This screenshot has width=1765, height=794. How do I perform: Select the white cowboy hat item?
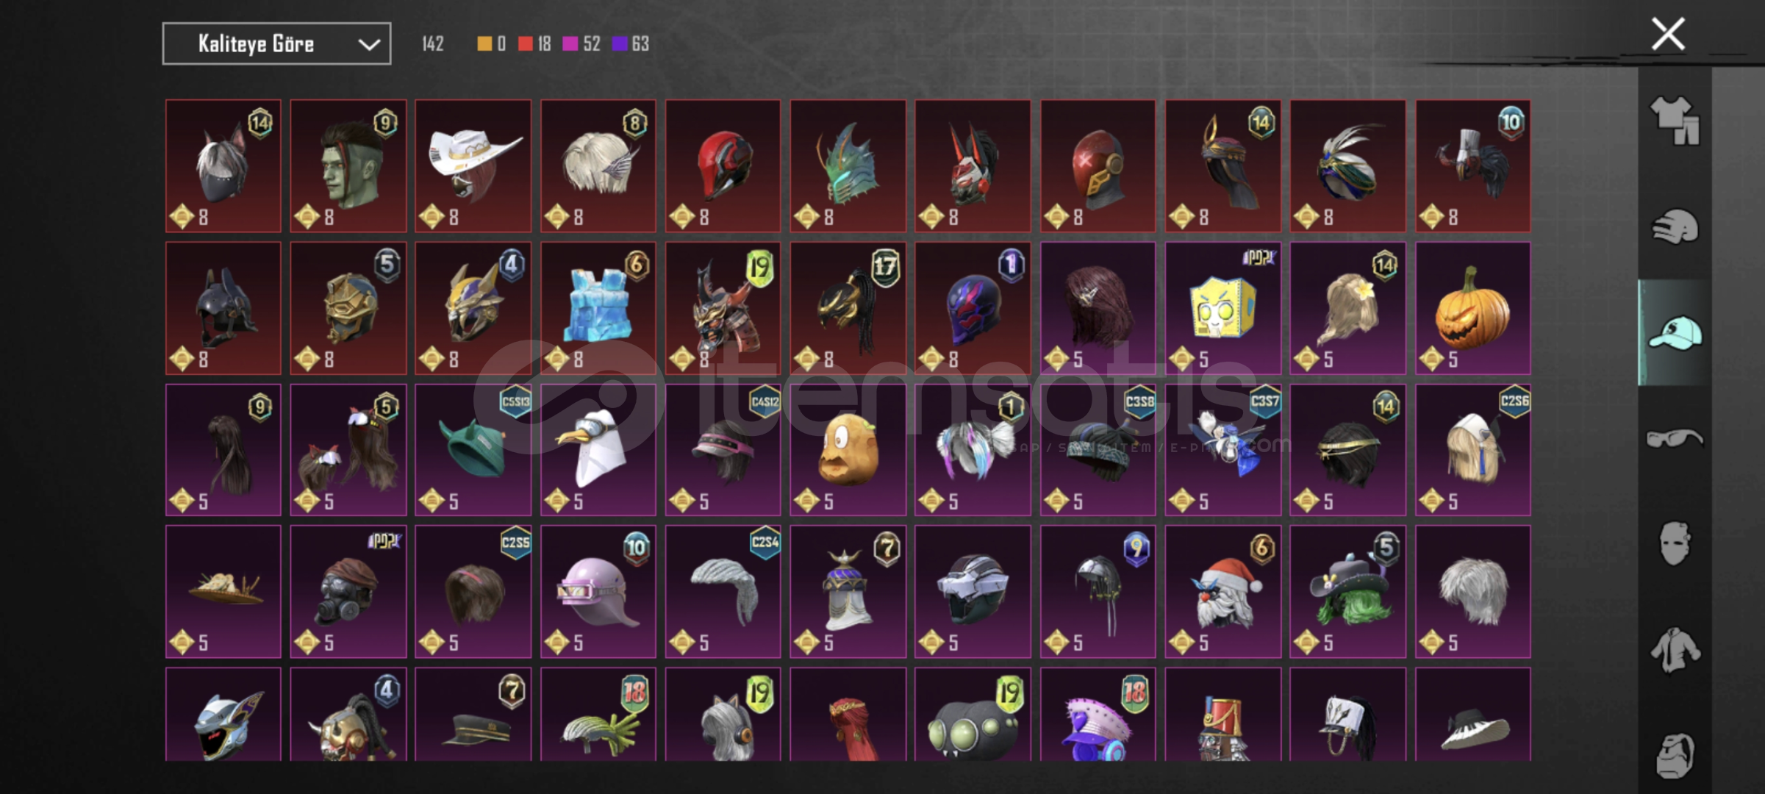coord(473,166)
